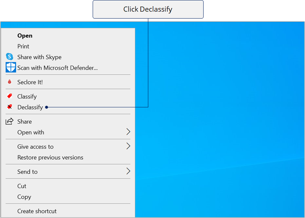The image size is (305, 218).
Task: Expand the Send to submenu arrow
Action: pos(128,171)
